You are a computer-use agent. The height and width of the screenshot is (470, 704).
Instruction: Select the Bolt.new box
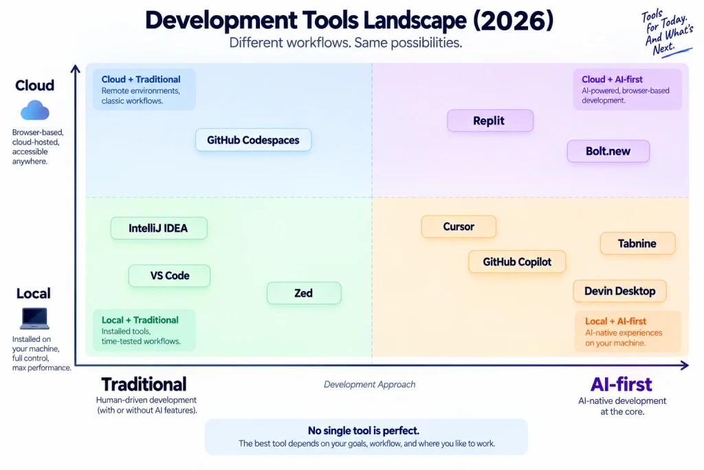click(x=608, y=151)
